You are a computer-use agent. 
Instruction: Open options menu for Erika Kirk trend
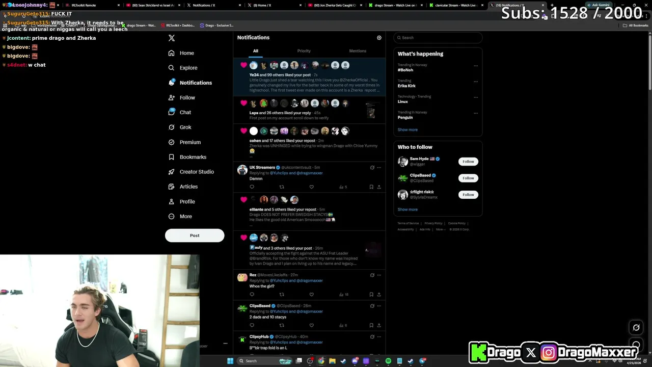[x=476, y=82]
